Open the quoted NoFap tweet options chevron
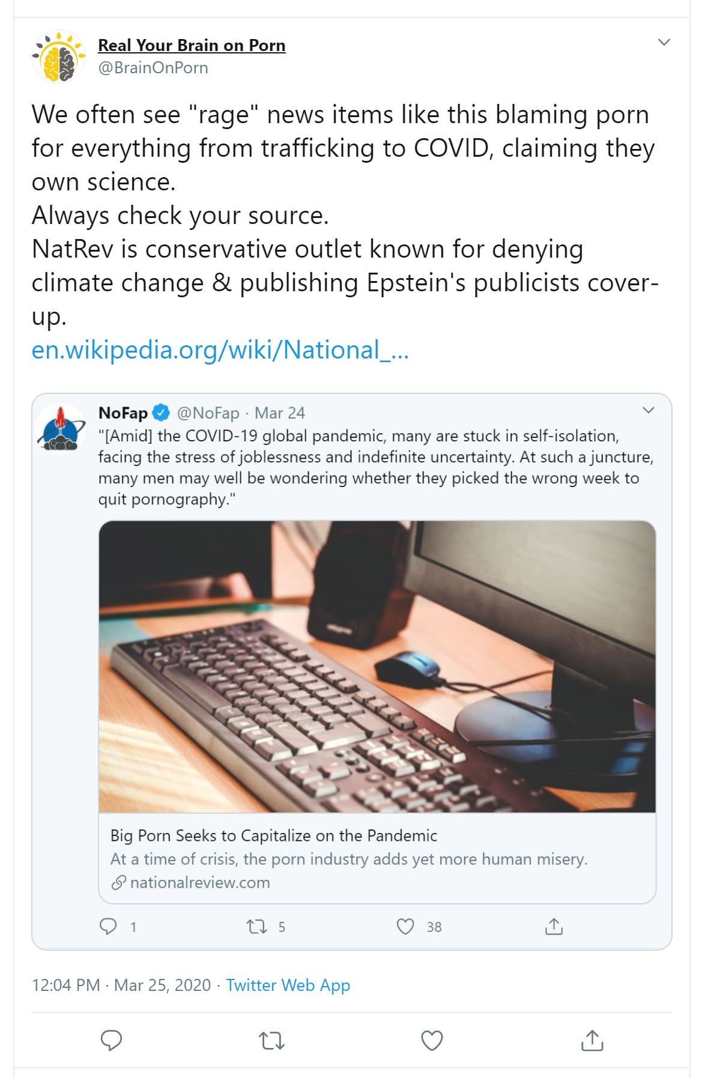 pos(648,410)
